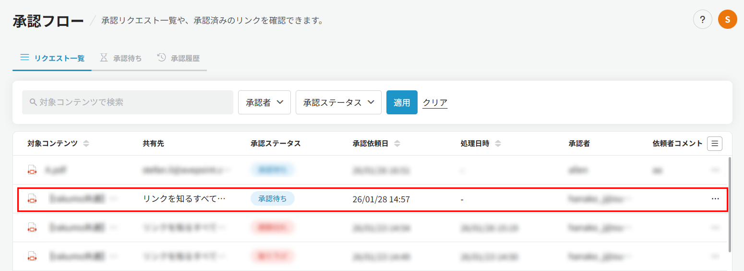
Task: Click the 共有先 column header
Action: coord(153,144)
